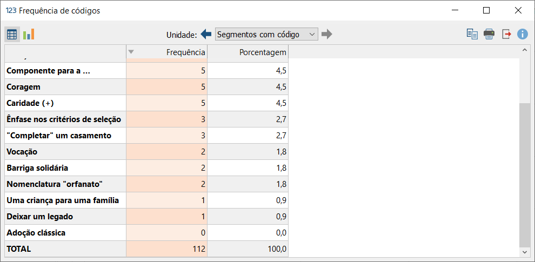Copy table to clipboard icon
The image size is (535, 262).
[472, 34]
